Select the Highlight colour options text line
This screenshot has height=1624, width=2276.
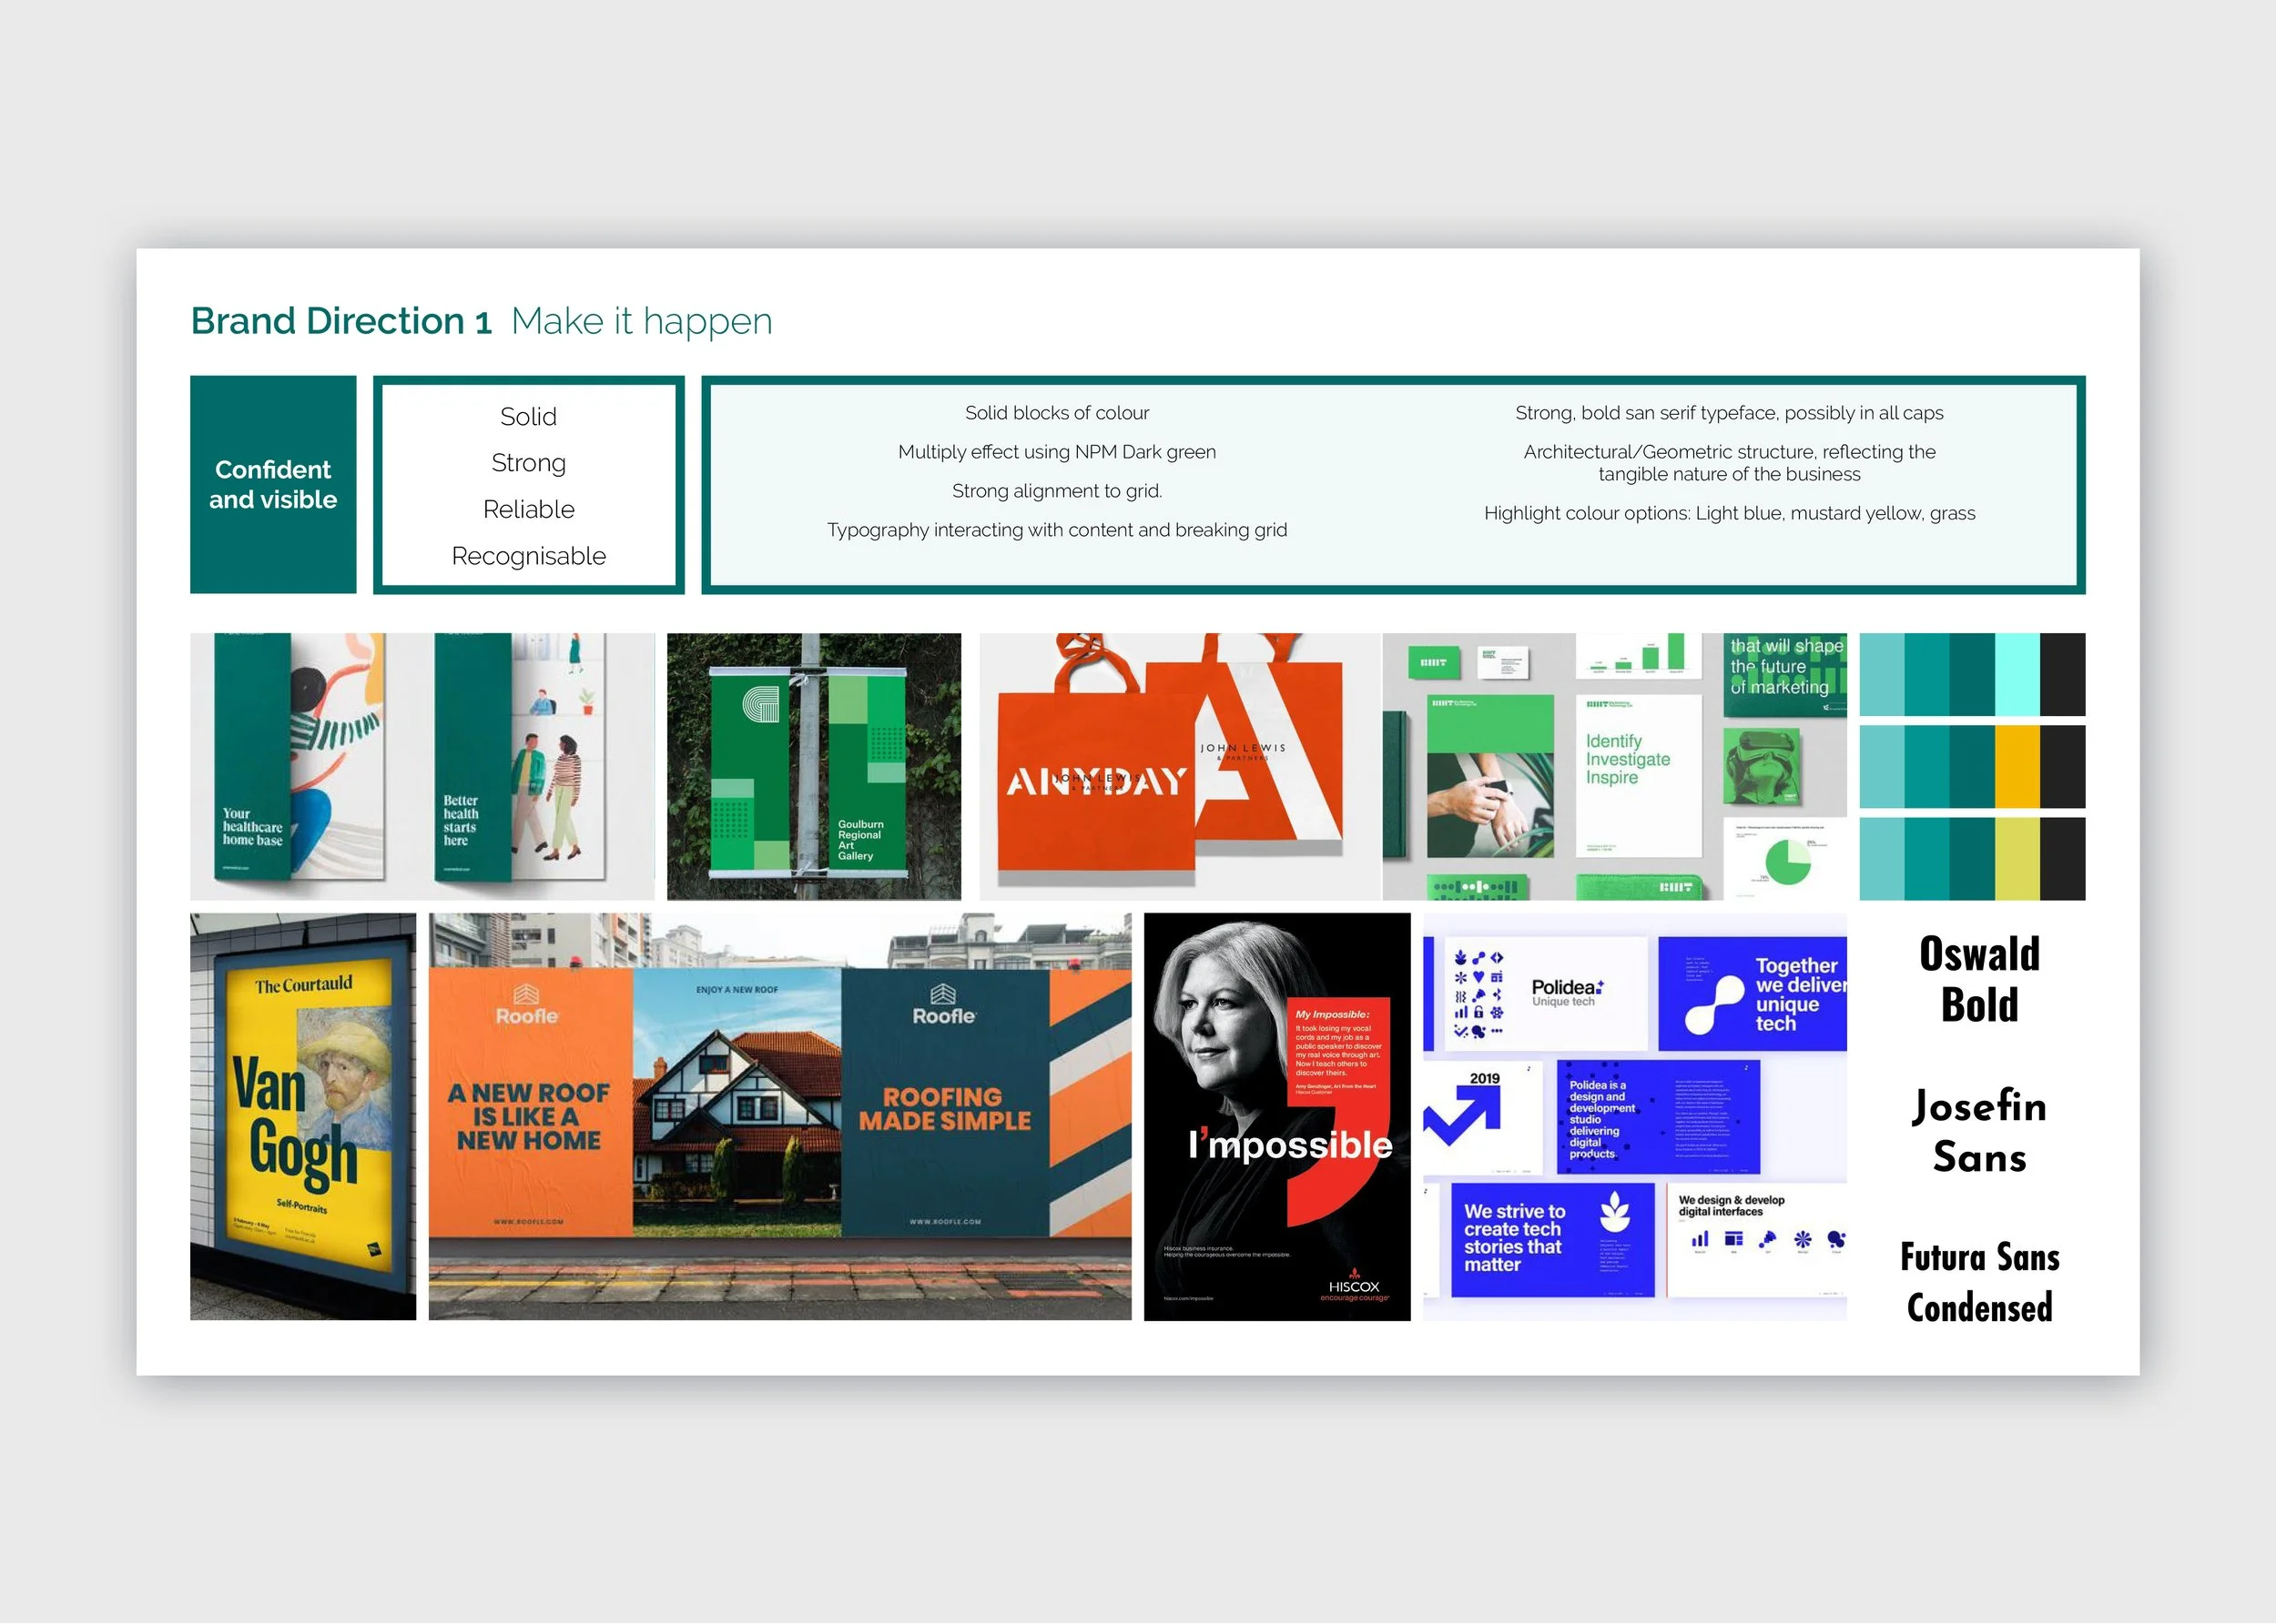coord(1729,513)
